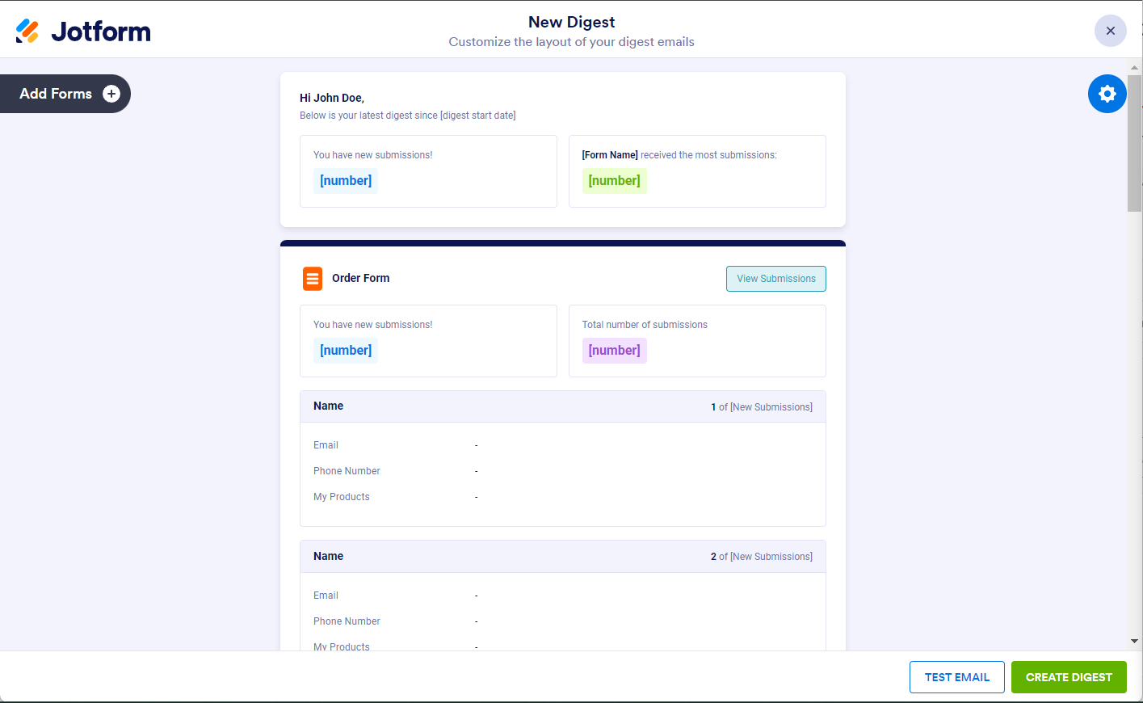This screenshot has width=1143, height=703.
Task: Click the scrollbar down arrow
Action: tap(1134, 641)
